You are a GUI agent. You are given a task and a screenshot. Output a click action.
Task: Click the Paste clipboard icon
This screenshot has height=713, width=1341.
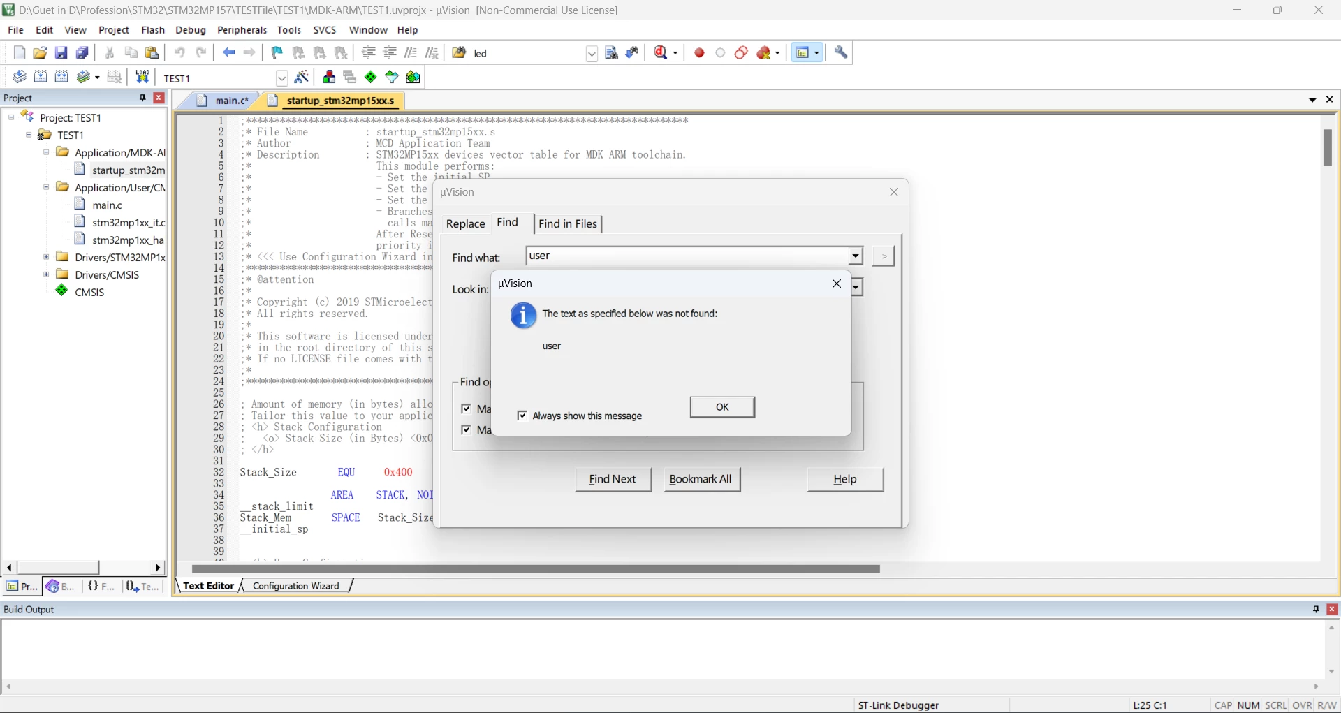[152, 53]
